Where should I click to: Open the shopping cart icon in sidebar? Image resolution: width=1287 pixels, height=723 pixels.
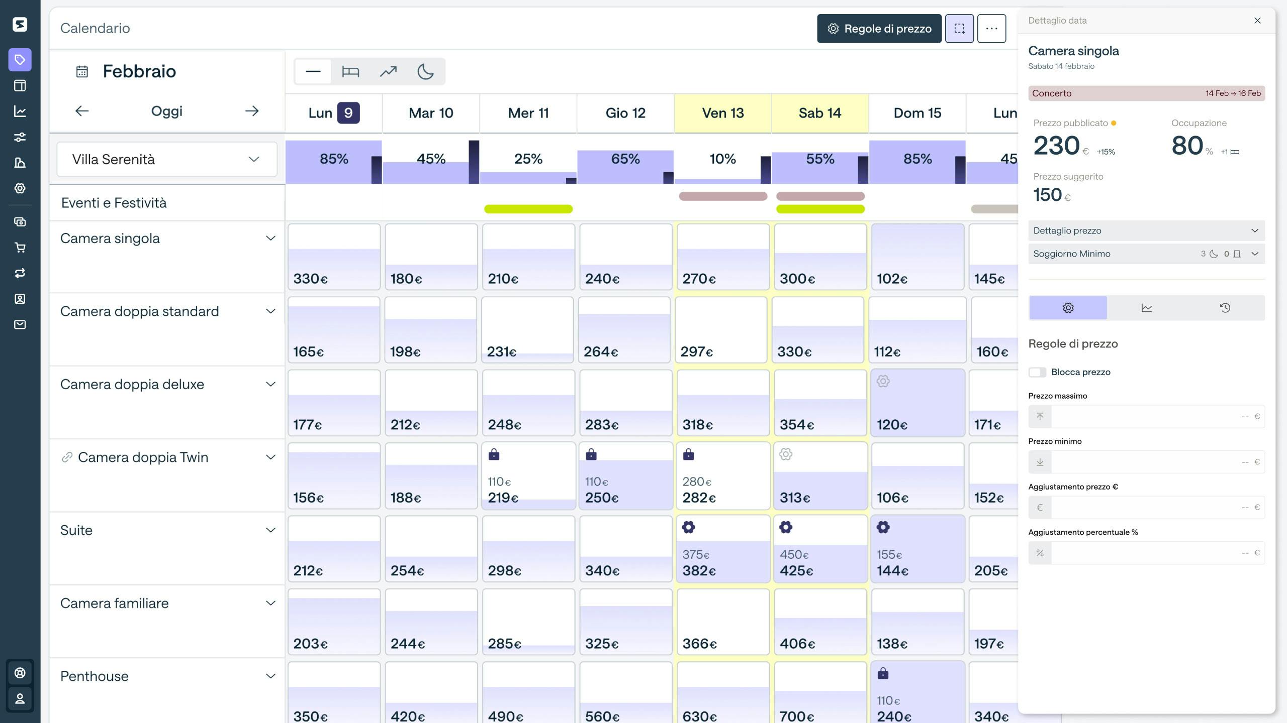pyautogui.click(x=20, y=248)
